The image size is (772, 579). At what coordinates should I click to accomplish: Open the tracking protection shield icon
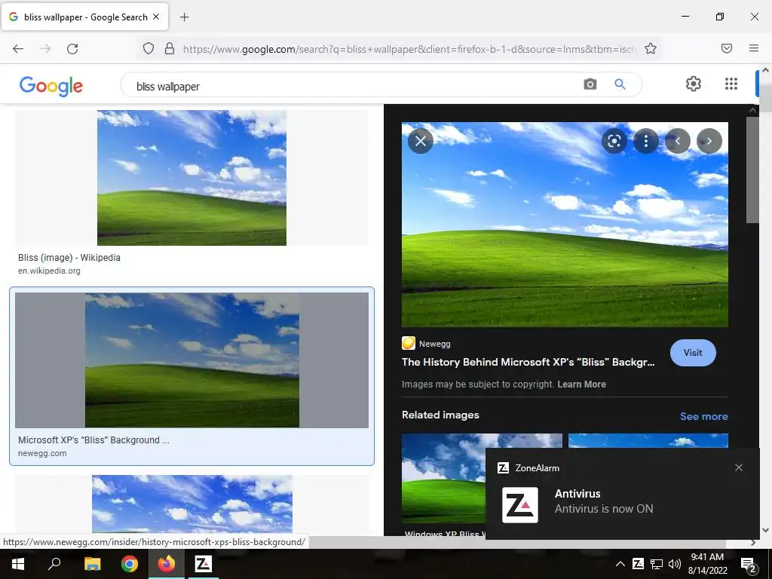pyautogui.click(x=149, y=48)
